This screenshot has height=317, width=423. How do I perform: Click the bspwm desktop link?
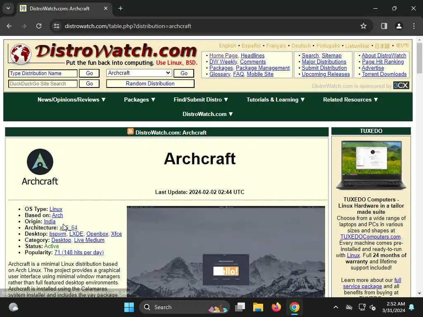[57, 234]
